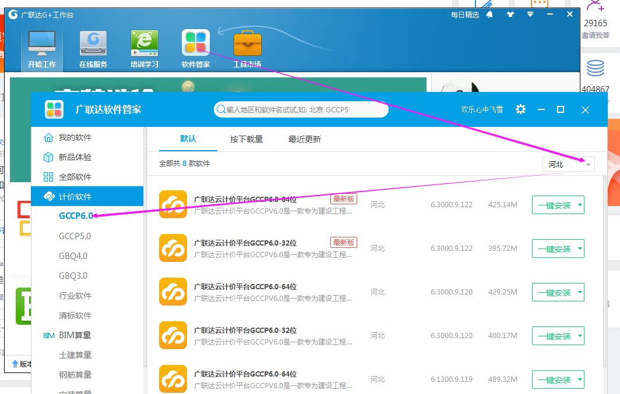Viewport: 620px width, 394px height.
Task: Click software list vertical scrollbar
Action: click(605, 272)
